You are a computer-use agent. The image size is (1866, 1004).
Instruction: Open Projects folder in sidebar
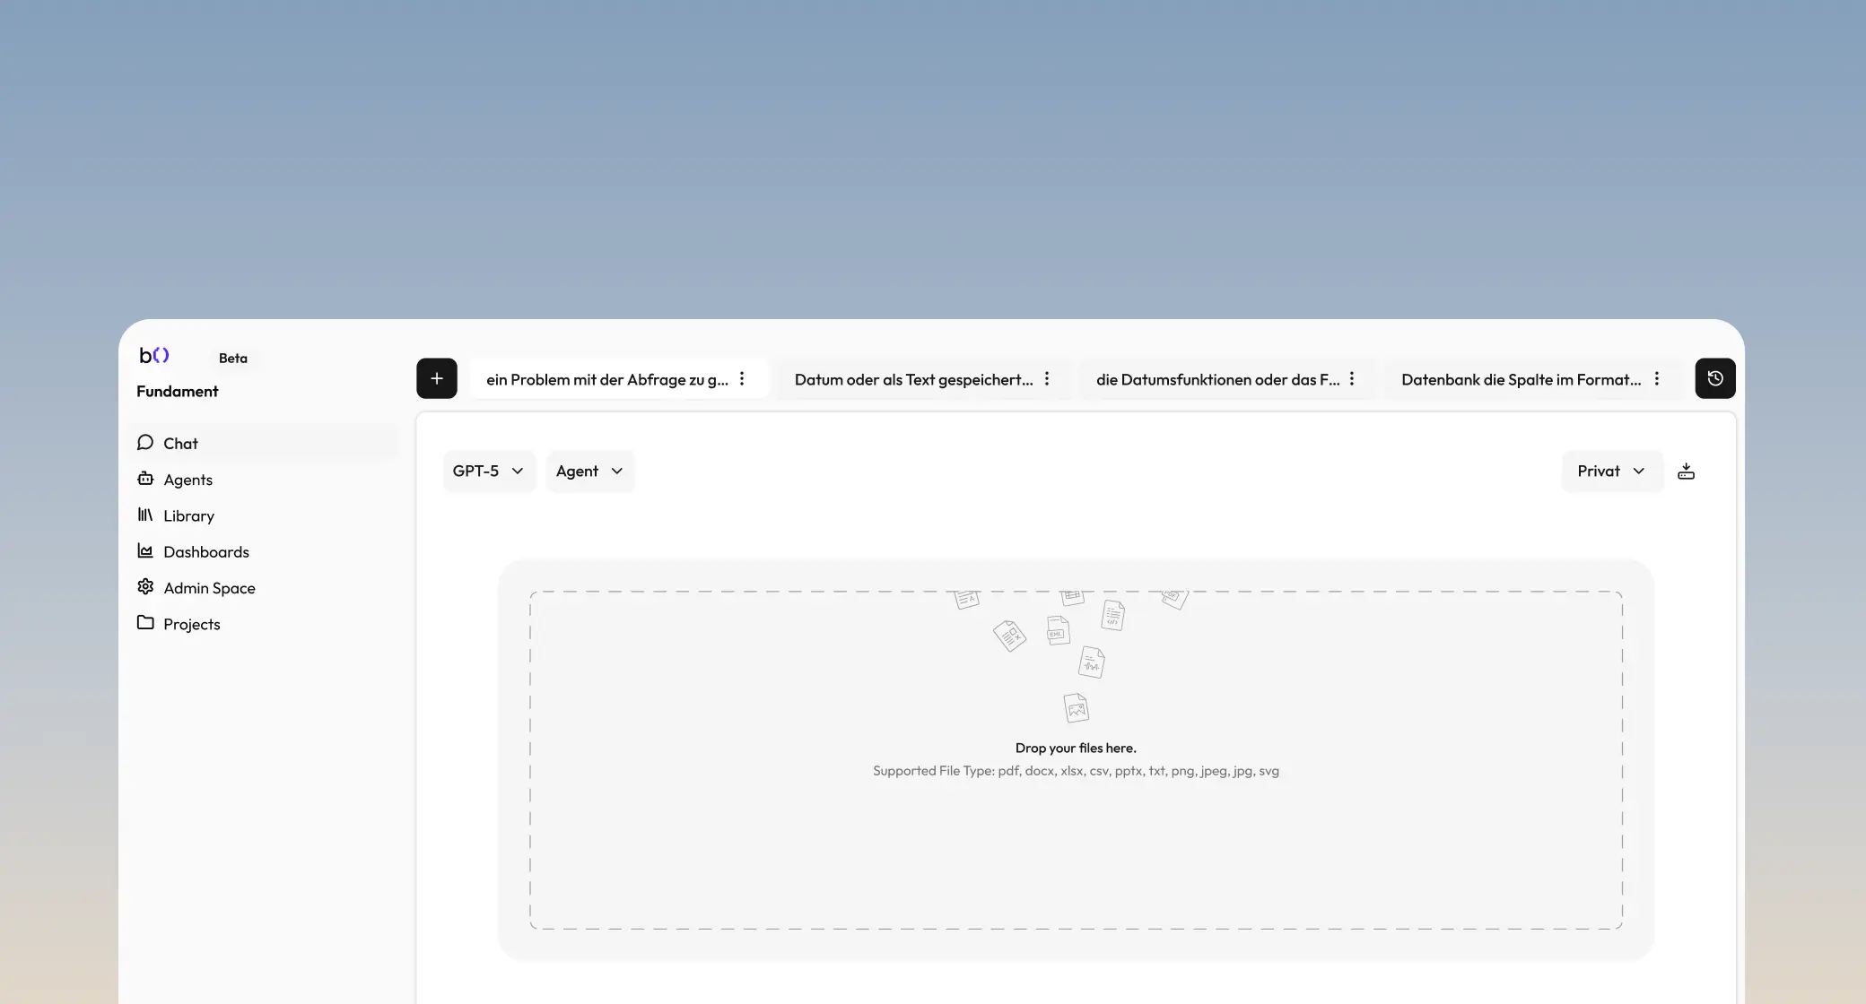(191, 624)
